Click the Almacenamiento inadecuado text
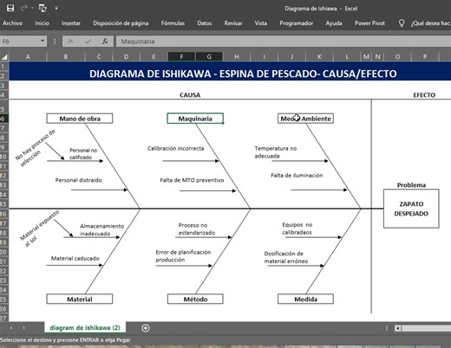 [x=102, y=229]
